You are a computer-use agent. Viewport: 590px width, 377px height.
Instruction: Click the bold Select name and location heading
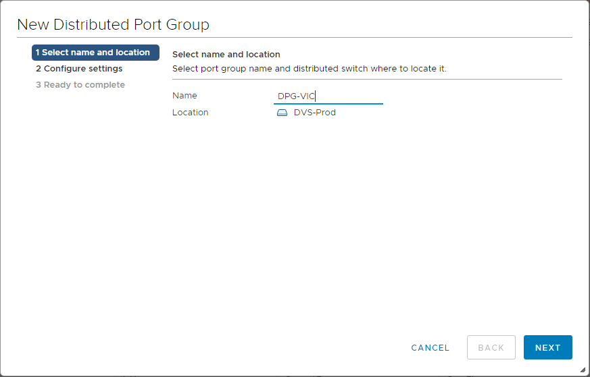226,54
